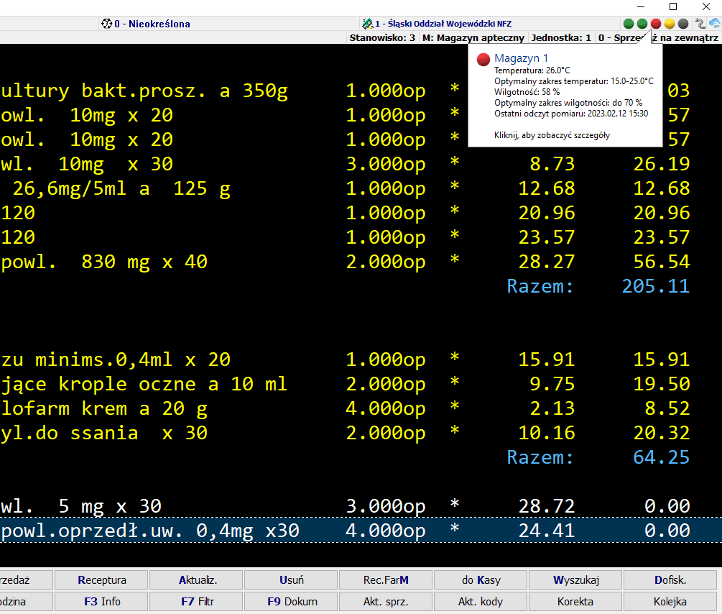
Task: Click 'Ostatni odczyt pomiaru: 2023.02.12 15:30' line
Action: pos(571,114)
